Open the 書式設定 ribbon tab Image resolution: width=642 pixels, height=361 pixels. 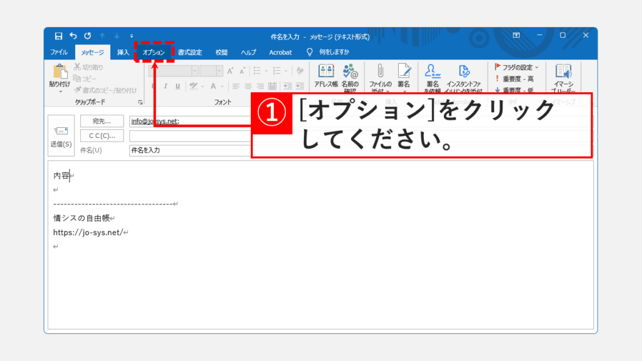coord(190,52)
